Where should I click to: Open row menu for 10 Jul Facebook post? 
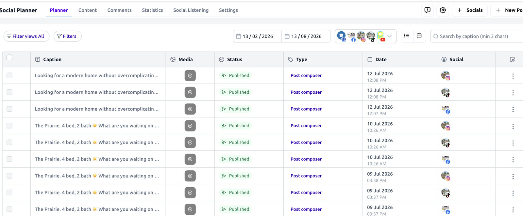(x=513, y=160)
